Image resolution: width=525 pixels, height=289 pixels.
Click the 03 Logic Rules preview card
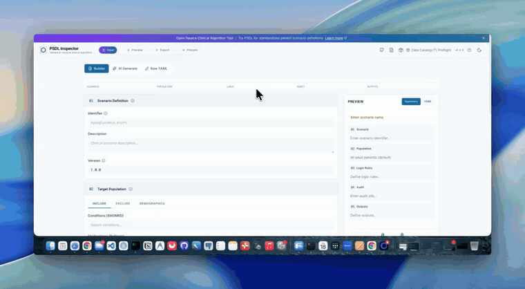point(392,172)
